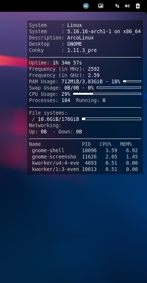Click the screenshot picture icon in top bar
Viewport: 147px width, 283px height.
pos(101,6)
